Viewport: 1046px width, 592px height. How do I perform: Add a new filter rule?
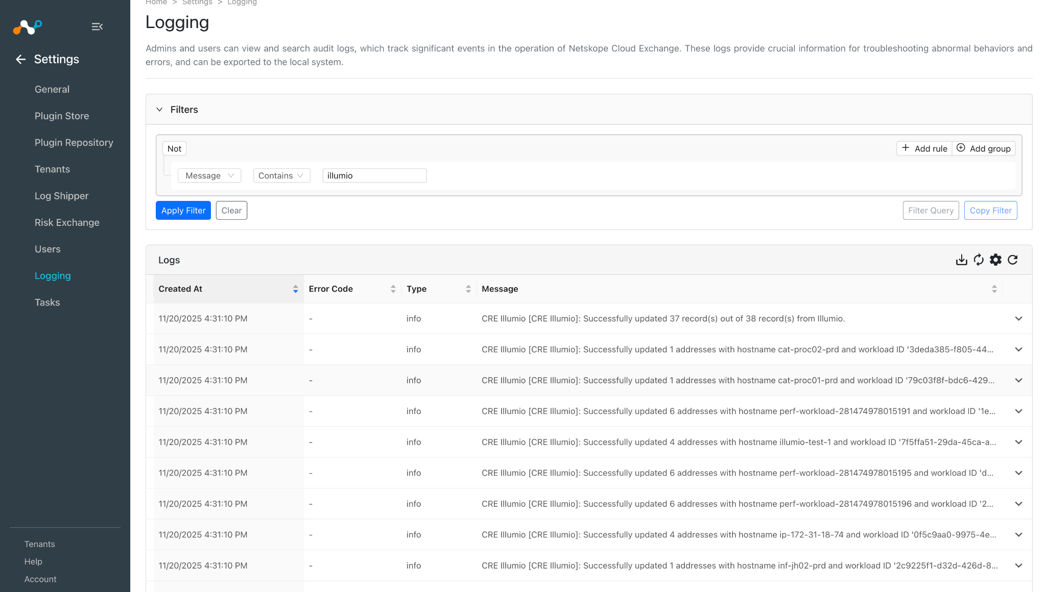924,148
